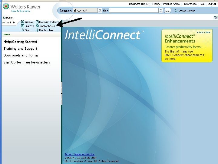
Task: Open Preferences in top menu
Action: tap(190, 4)
